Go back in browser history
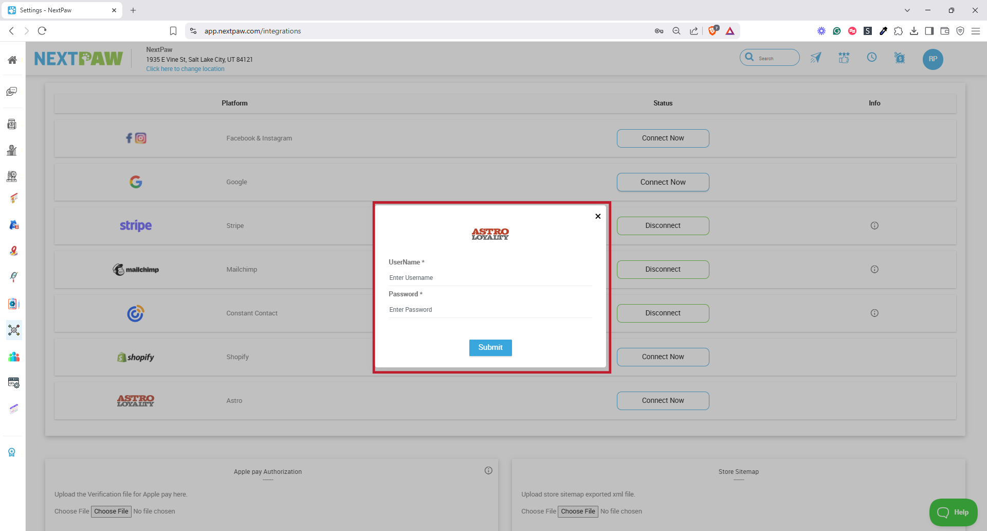Image resolution: width=987 pixels, height=531 pixels. coord(11,31)
